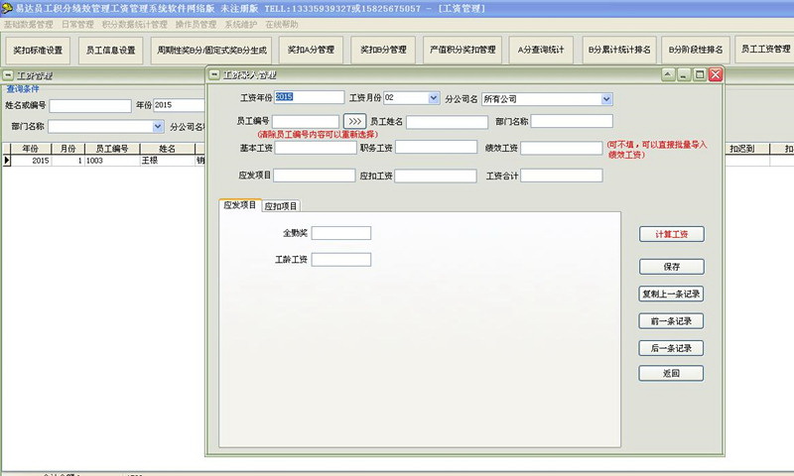Screen dimensions: 794x476
Task: Click the 部门名称 field in dialog
Action: click(572, 121)
